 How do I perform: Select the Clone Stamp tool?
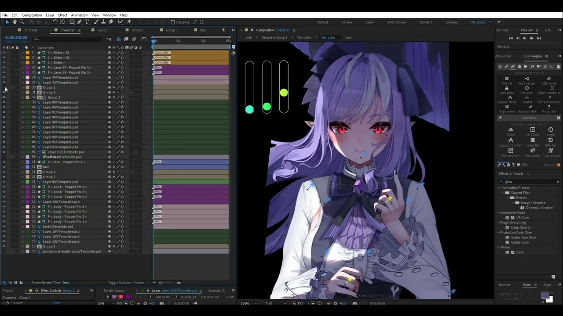coord(103,22)
